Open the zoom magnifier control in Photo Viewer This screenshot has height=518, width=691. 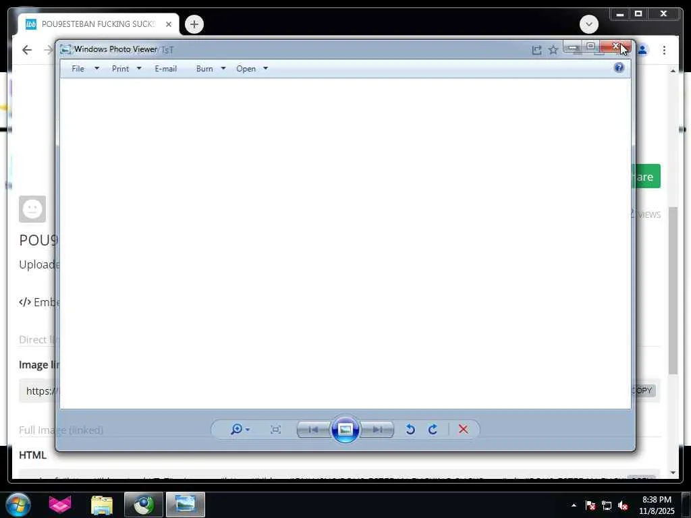click(x=240, y=429)
